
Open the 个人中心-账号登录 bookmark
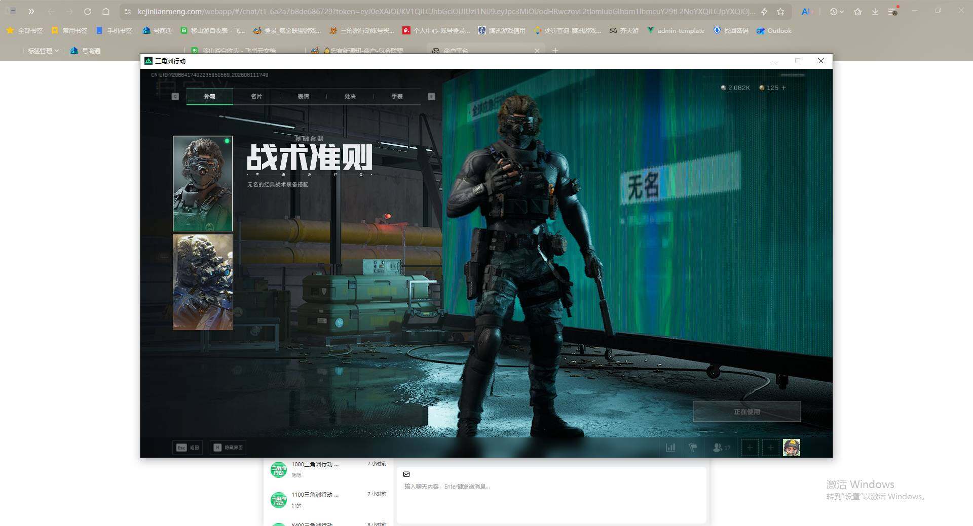pos(436,30)
